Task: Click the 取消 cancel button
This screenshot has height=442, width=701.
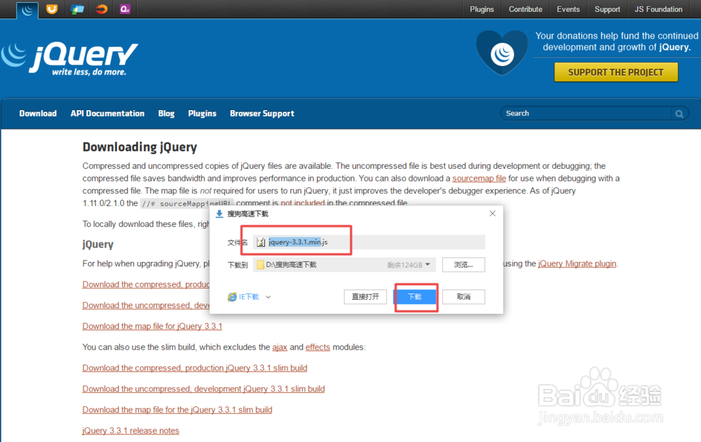Action: (463, 297)
